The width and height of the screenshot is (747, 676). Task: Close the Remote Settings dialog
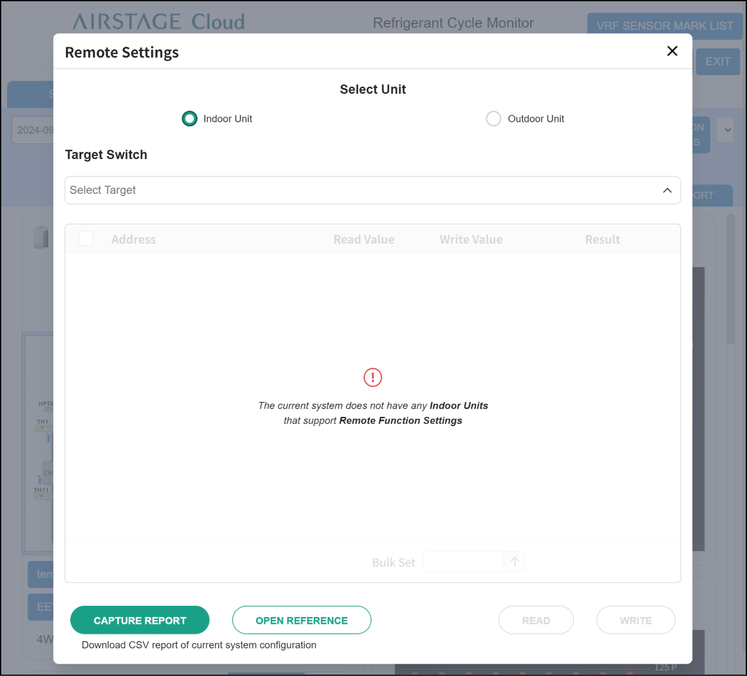(x=672, y=52)
